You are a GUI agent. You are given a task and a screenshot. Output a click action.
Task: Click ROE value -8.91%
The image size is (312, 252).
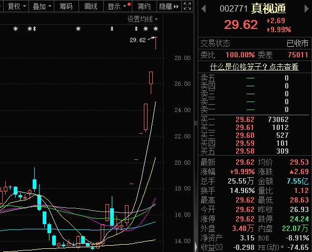(x=297, y=238)
